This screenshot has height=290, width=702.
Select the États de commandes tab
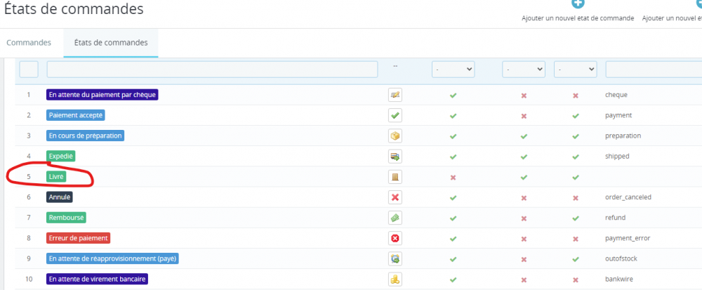[111, 43]
